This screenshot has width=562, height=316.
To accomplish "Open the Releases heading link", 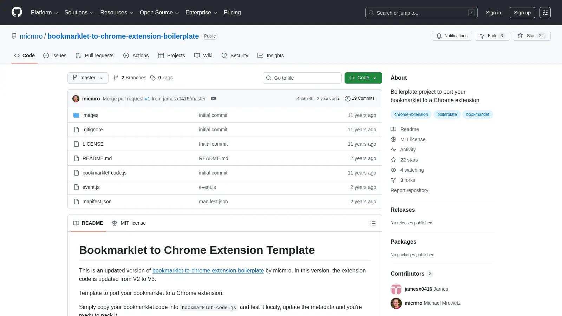I will tap(403, 210).
